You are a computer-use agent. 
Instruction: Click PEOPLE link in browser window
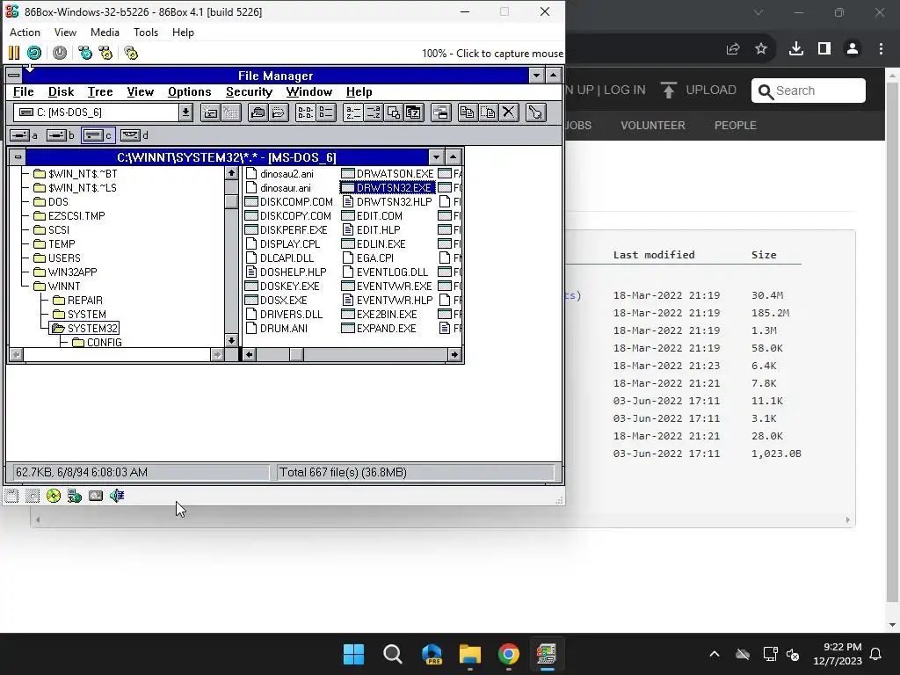click(736, 125)
